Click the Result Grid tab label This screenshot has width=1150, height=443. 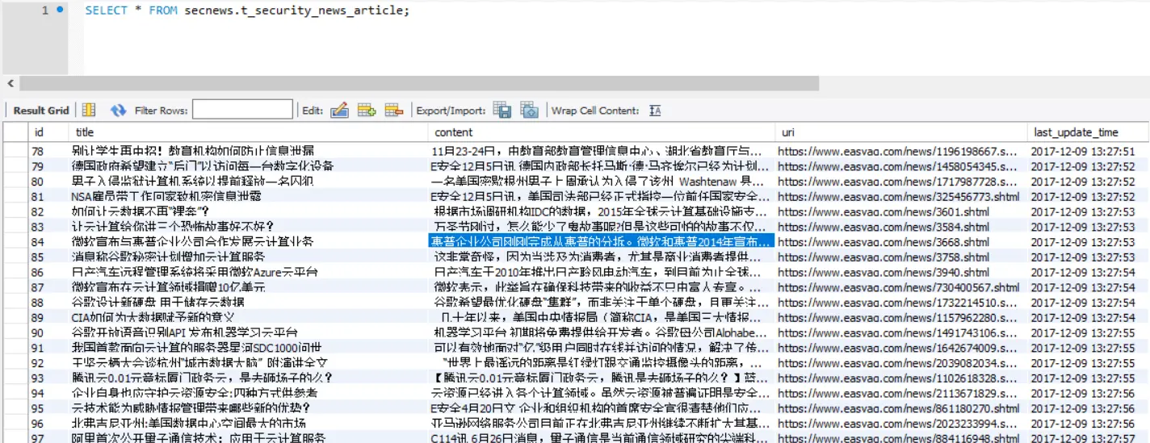41,111
